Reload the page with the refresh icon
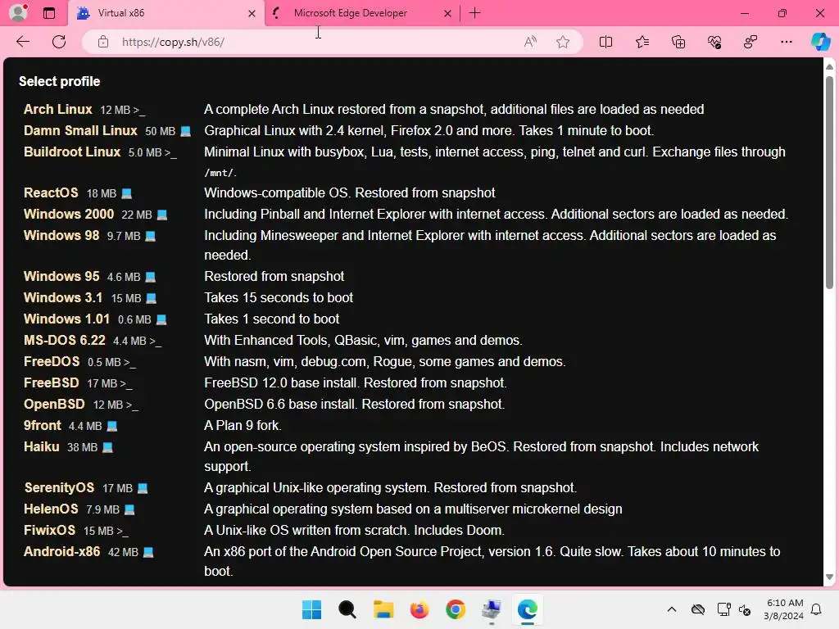This screenshot has width=839, height=629. click(x=59, y=42)
